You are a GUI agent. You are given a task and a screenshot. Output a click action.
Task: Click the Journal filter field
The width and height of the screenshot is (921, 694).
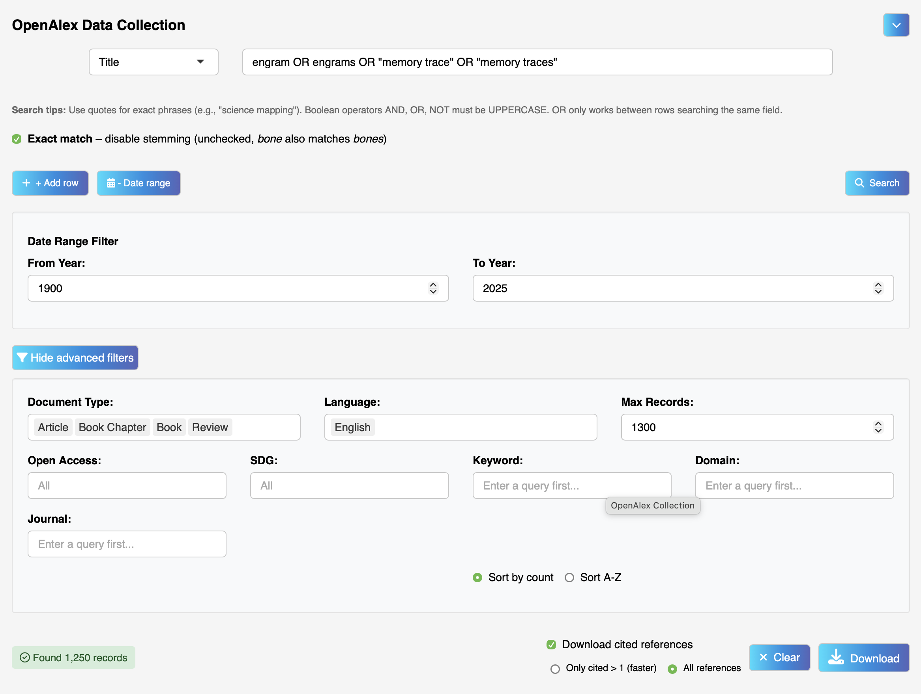click(x=127, y=544)
